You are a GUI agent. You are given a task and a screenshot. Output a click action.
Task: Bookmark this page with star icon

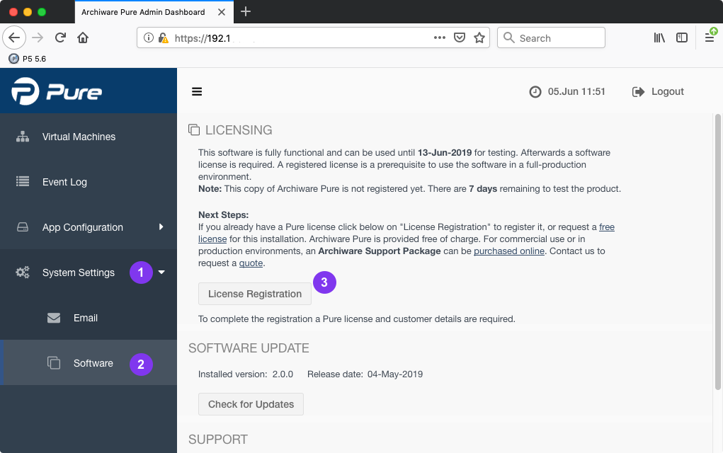point(479,38)
